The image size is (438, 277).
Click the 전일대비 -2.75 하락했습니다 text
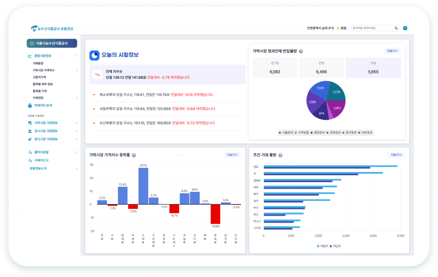point(169,77)
